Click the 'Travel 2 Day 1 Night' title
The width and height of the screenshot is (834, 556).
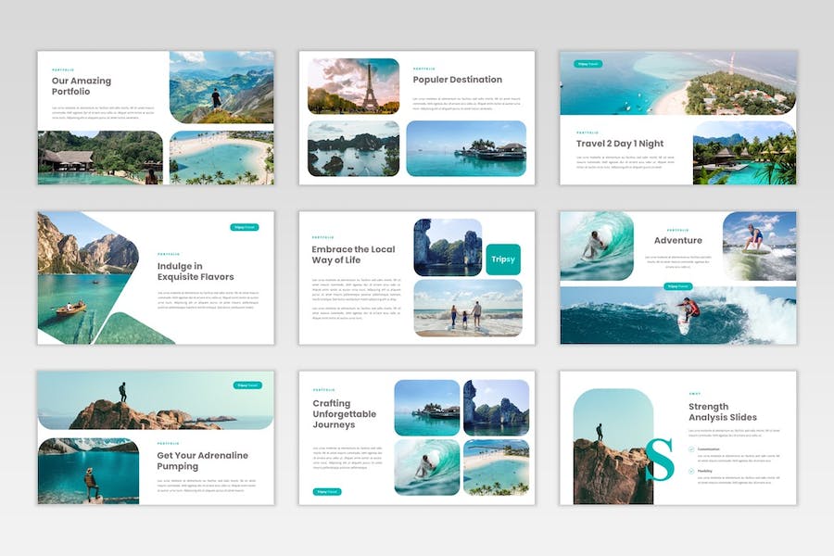[x=620, y=144]
